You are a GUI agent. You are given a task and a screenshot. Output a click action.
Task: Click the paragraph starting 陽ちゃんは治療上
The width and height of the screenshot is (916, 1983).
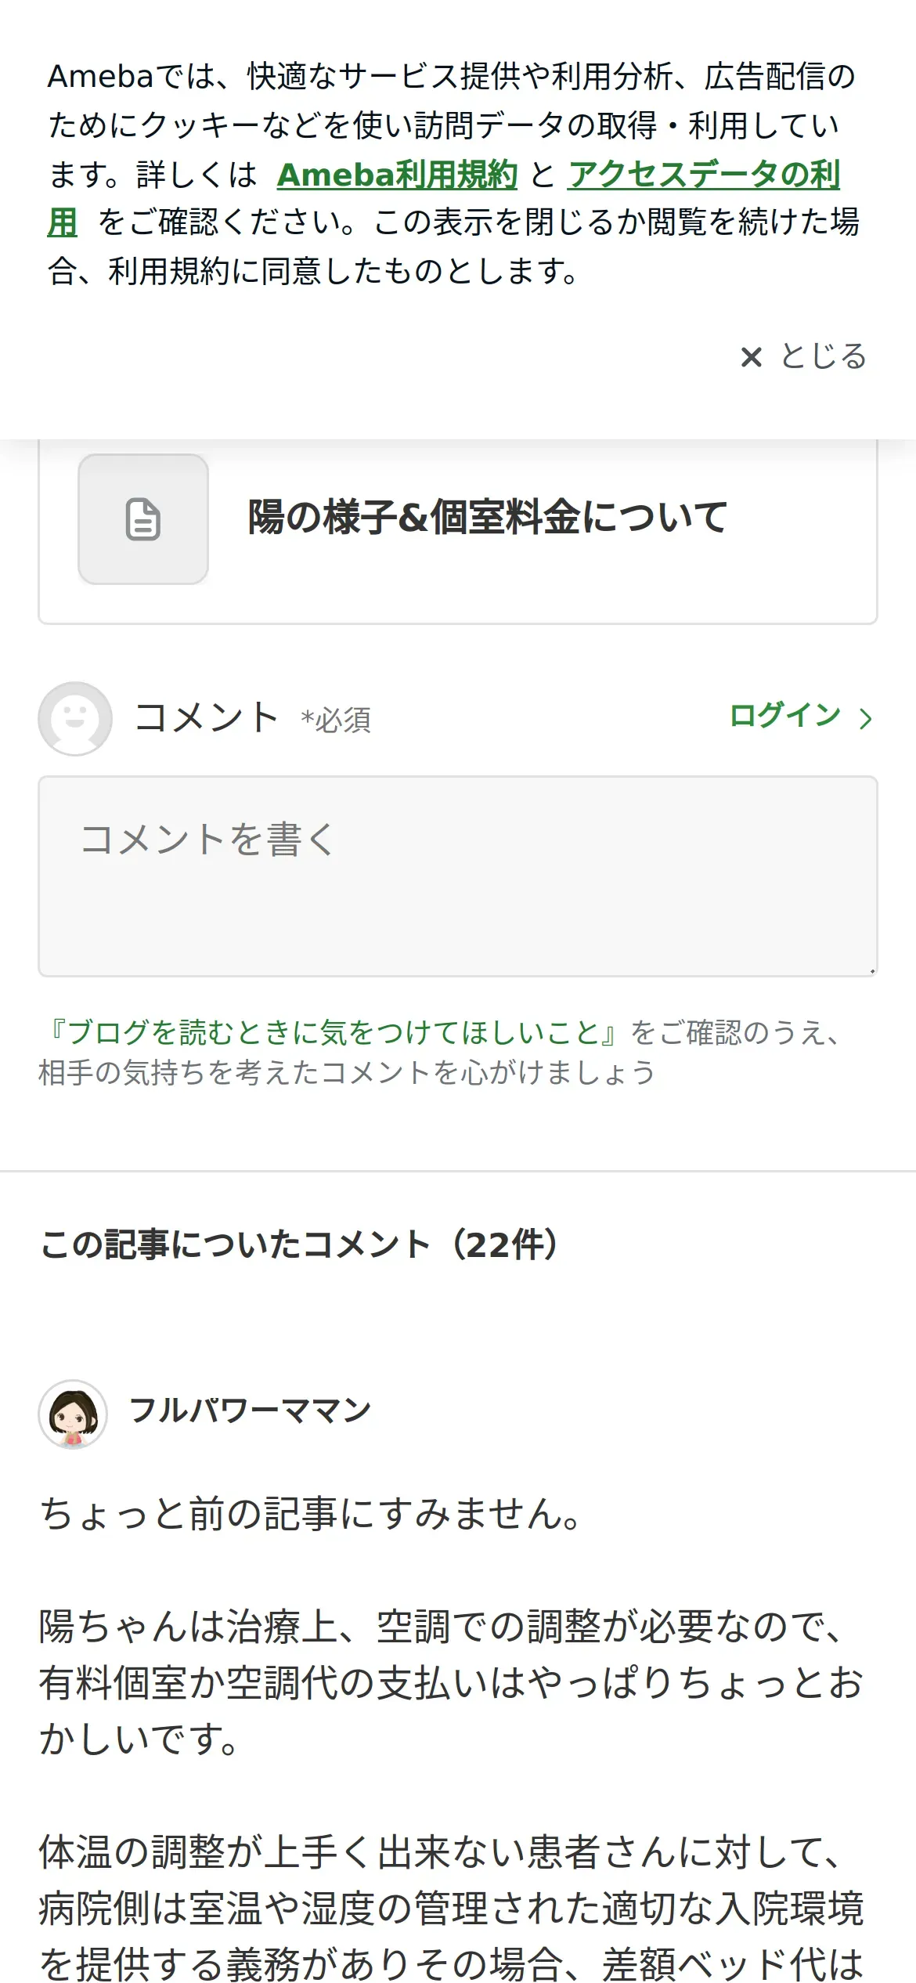[x=450, y=1682]
